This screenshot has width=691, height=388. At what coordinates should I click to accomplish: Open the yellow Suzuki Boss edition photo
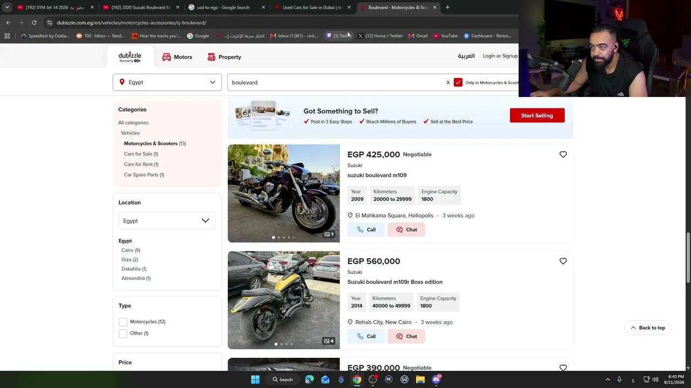[284, 300]
